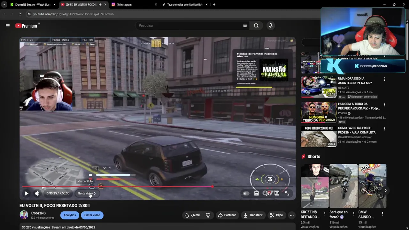Click the search magnifier button
The width and height of the screenshot is (409, 230).
(x=256, y=26)
